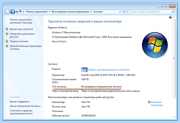180x123 pixels.
Task: Open 'Счетчики и средства производительности' link
Action: [21, 112]
